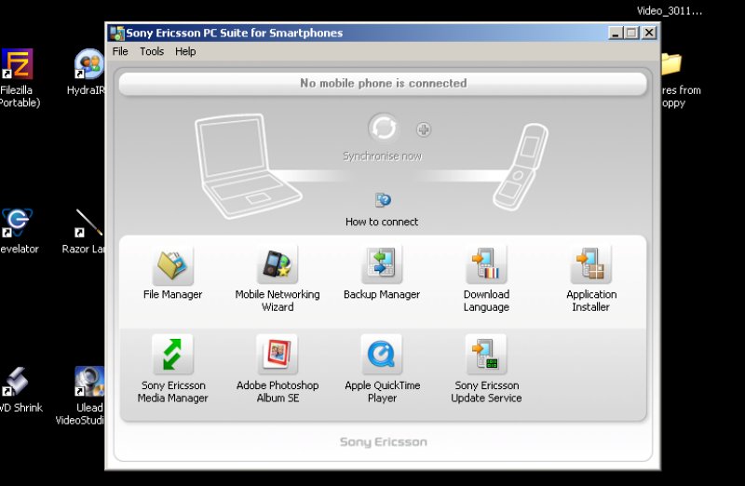Launch Mobile Networking Wizard icon

pos(277,264)
